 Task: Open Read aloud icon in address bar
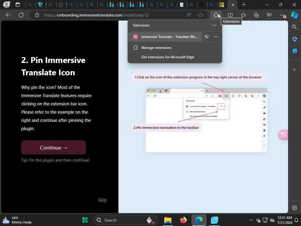click(x=189, y=15)
